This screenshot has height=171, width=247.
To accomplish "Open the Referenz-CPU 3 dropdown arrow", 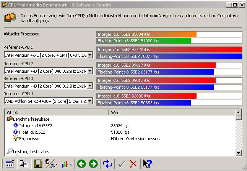I will [89, 86].
